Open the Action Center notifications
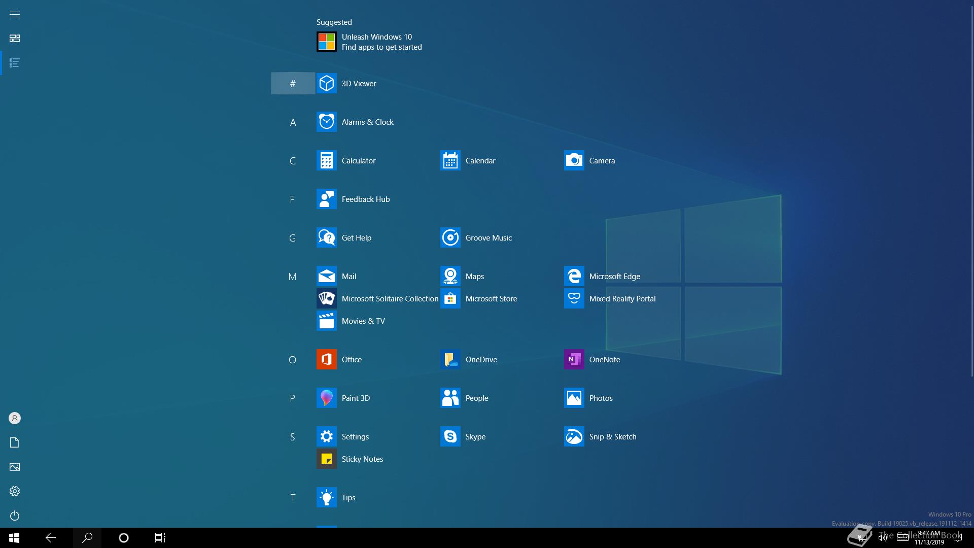The image size is (974, 548). tap(958, 538)
